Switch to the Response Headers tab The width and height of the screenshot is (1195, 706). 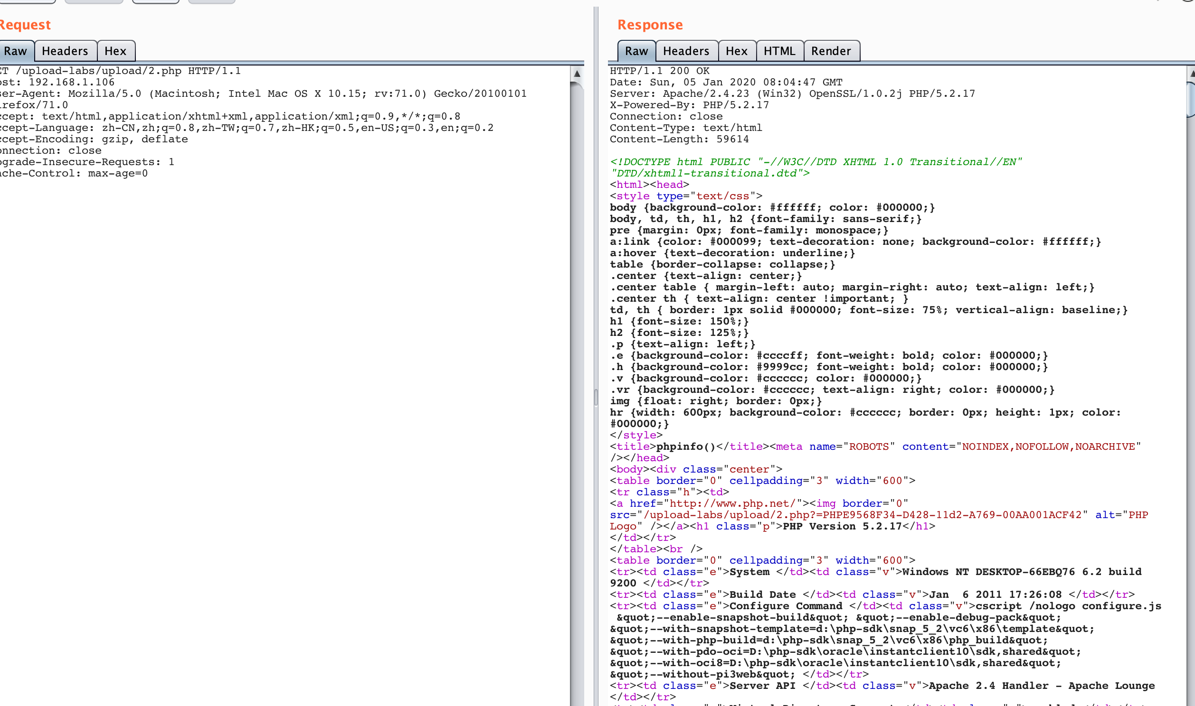click(686, 51)
